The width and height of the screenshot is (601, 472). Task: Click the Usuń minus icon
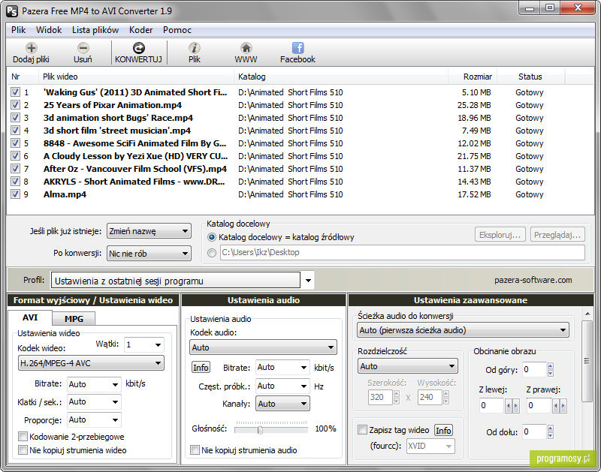click(83, 48)
